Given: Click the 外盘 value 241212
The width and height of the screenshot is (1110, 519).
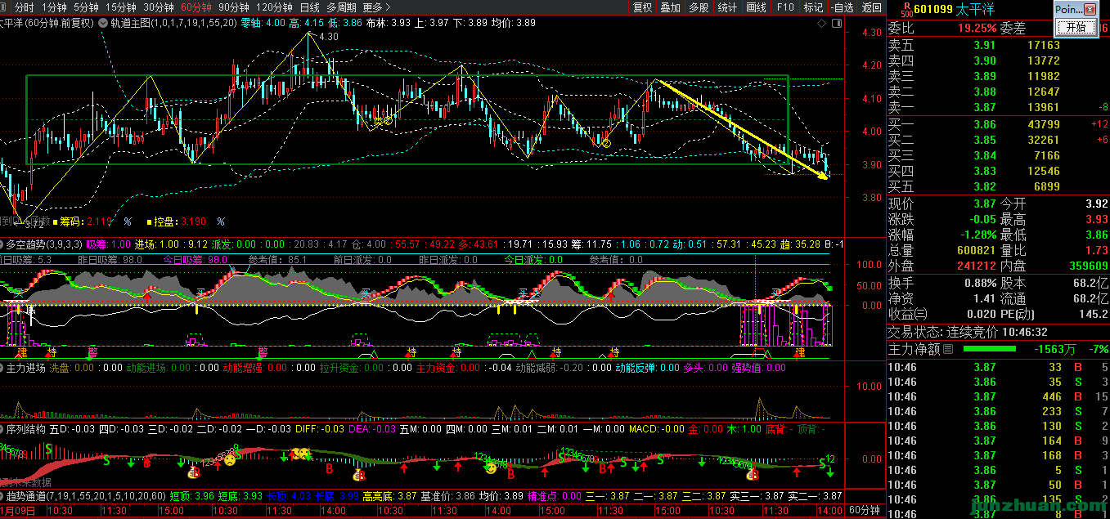Looking at the screenshot, I should tap(975, 266).
